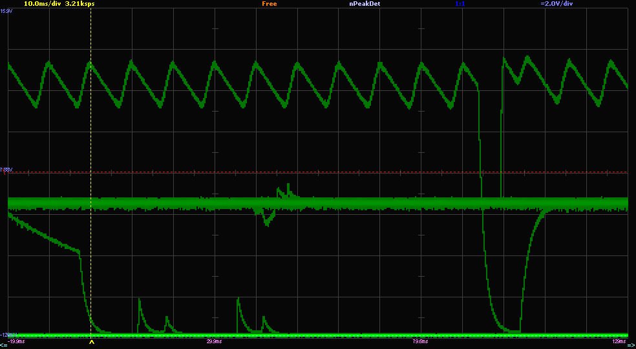The width and height of the screenshot is (636, 349).
Task: Select the yellow cursor marker on time axis
Action: click(x=91, y=343)
